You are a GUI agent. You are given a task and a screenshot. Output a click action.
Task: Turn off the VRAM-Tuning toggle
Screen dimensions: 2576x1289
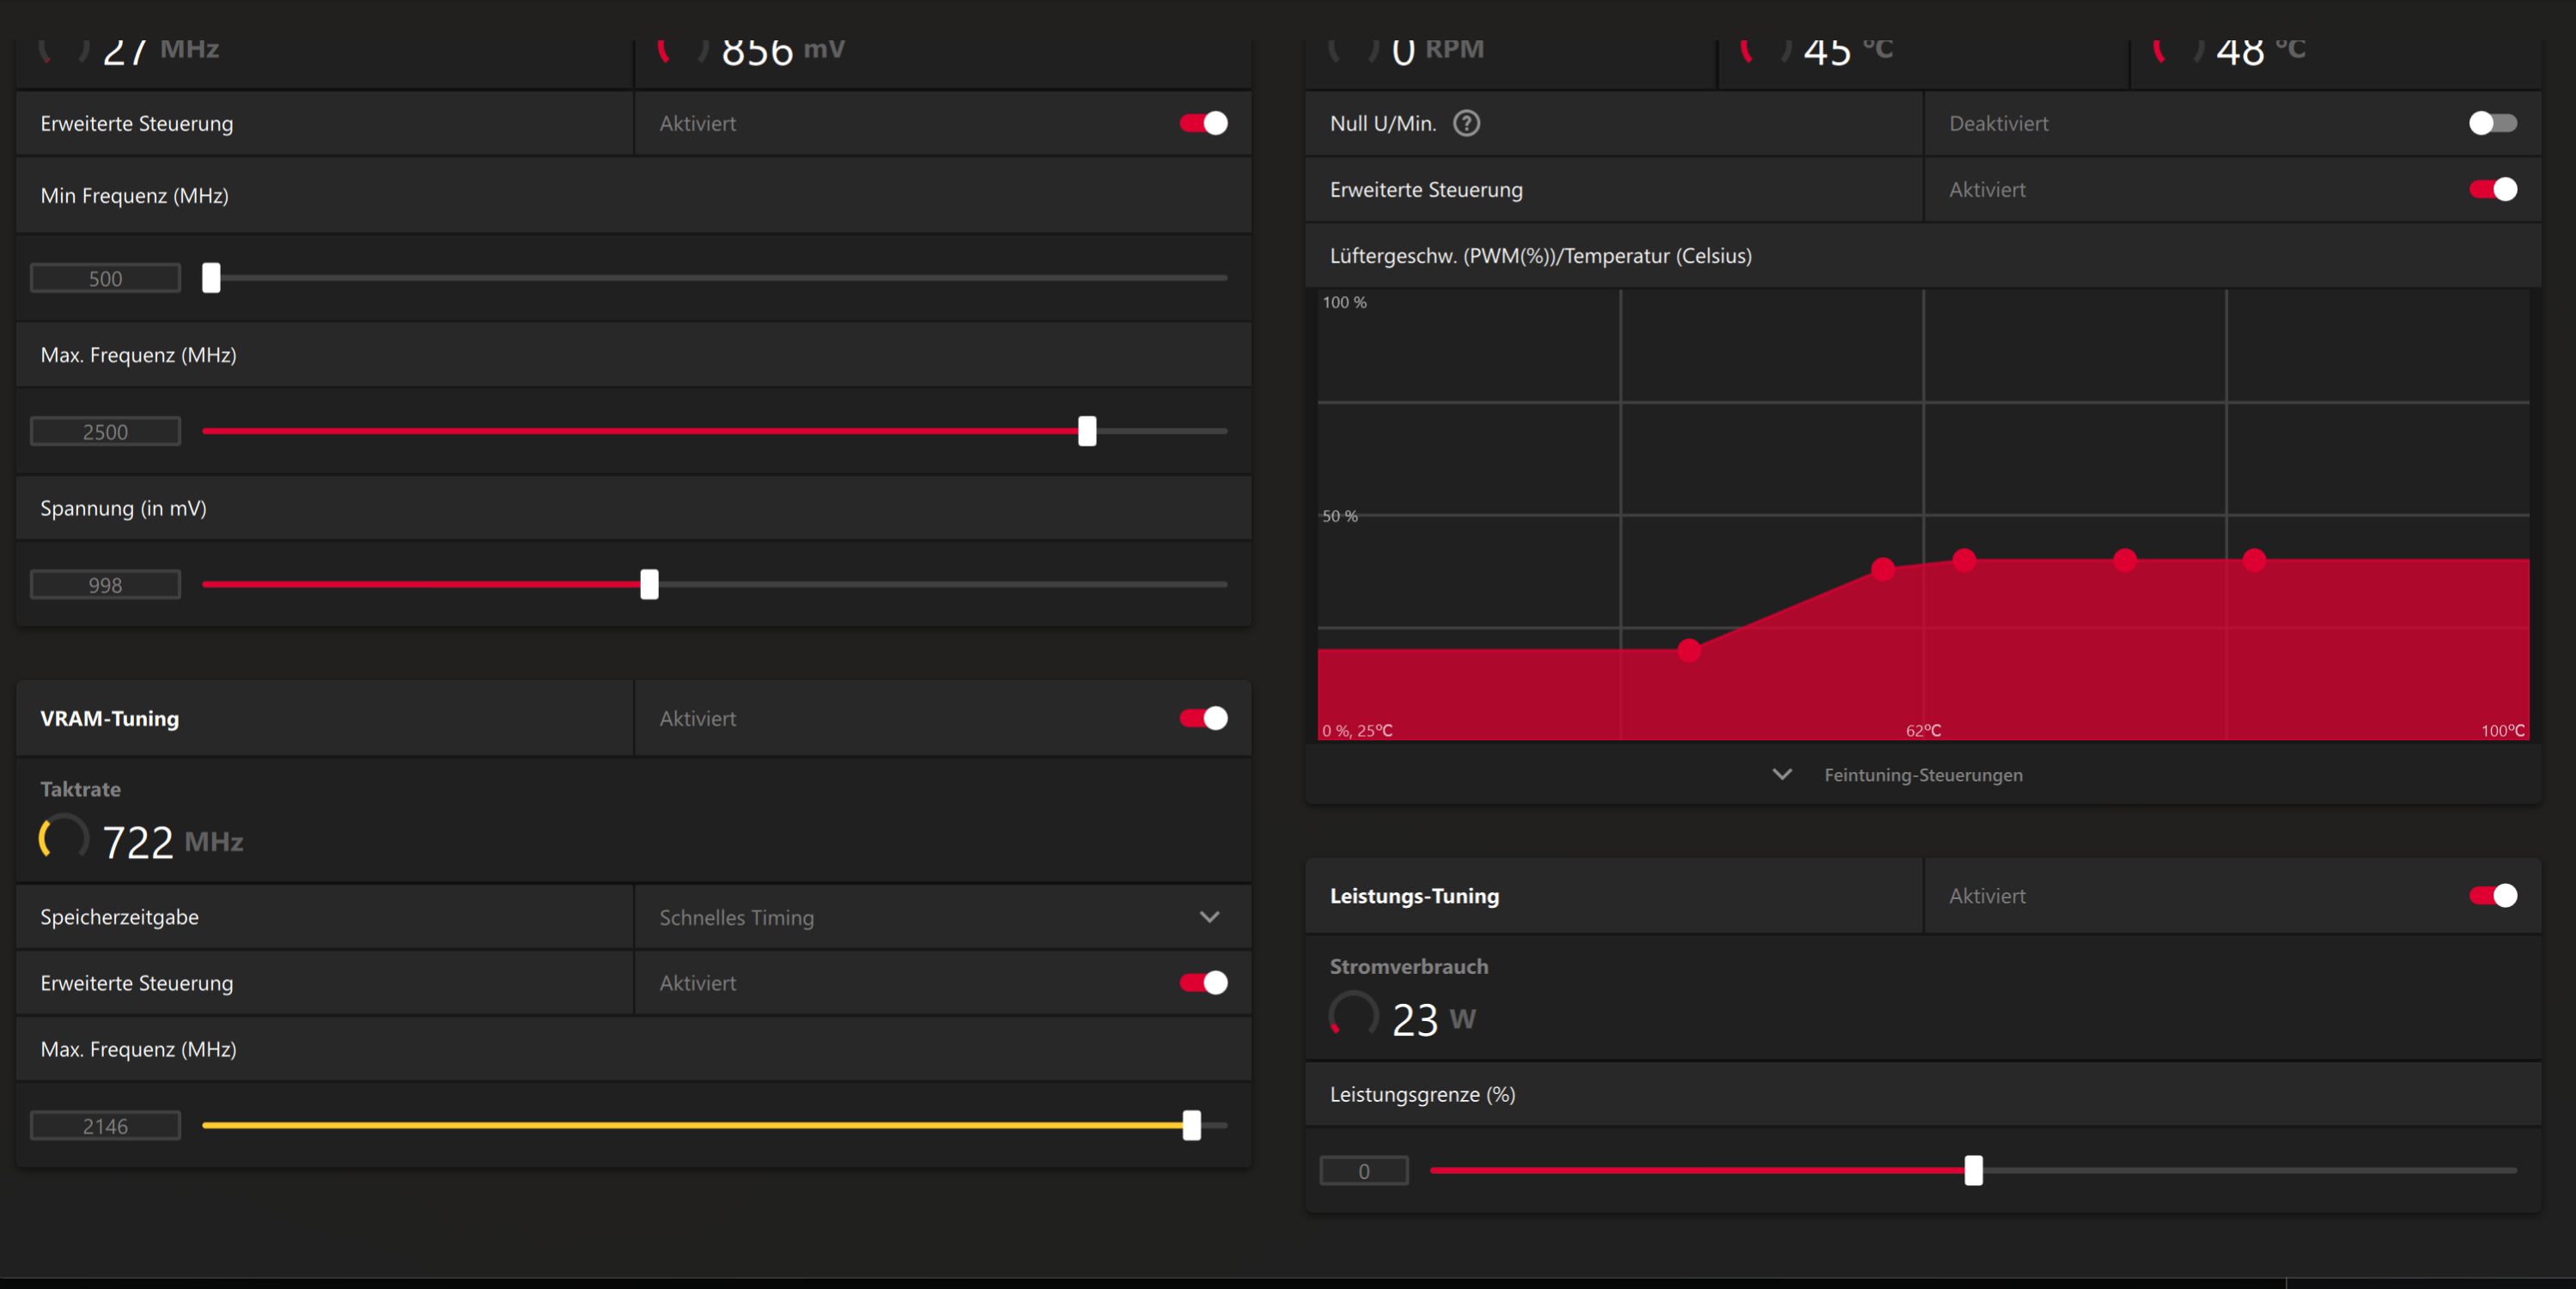[x=1203, y=718]
